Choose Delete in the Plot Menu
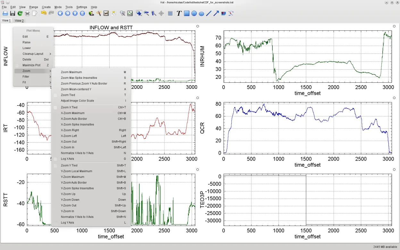Screen dimensions: 400x250 [33, 60]
